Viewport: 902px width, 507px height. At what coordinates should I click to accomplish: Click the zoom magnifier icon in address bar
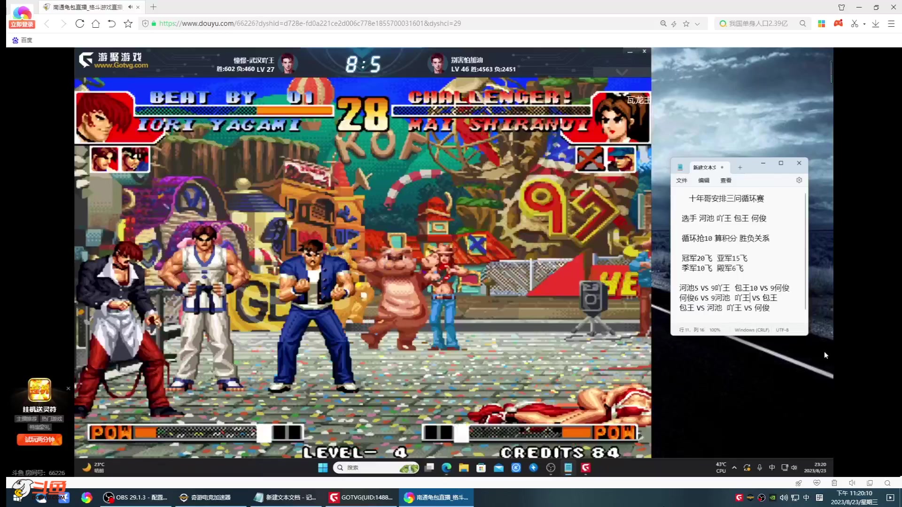point(663,23)
